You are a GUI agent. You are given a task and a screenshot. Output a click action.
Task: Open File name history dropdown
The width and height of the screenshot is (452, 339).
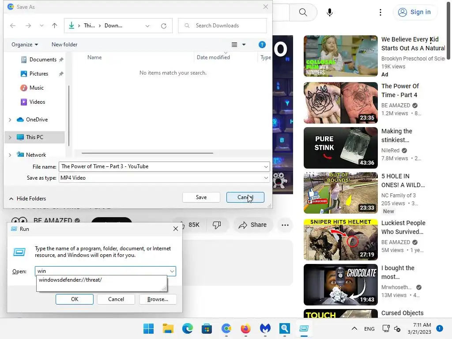(x=266, y=166)
